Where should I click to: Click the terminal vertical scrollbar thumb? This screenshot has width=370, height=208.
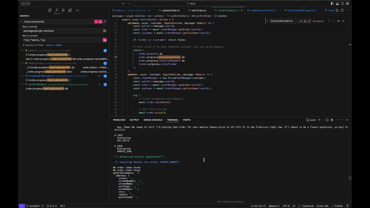tap(350, 178)
